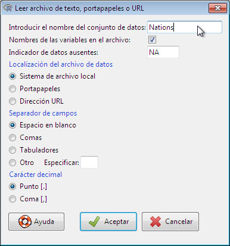The width and height of the screenshot is (230, 246).
Task: Click the R logo icon in title bar
Action: [8, 8]
